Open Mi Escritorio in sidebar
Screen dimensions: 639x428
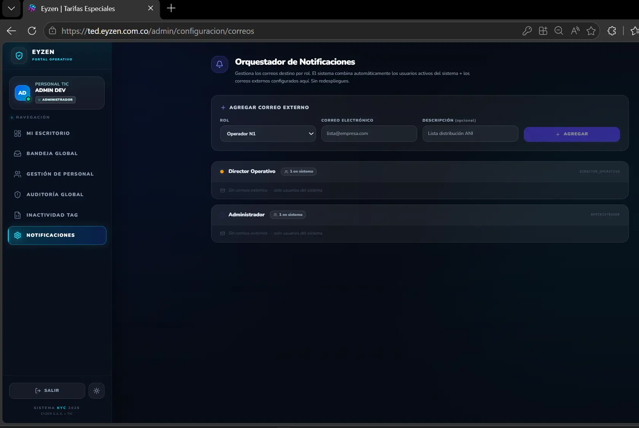[x=57, y=133]
